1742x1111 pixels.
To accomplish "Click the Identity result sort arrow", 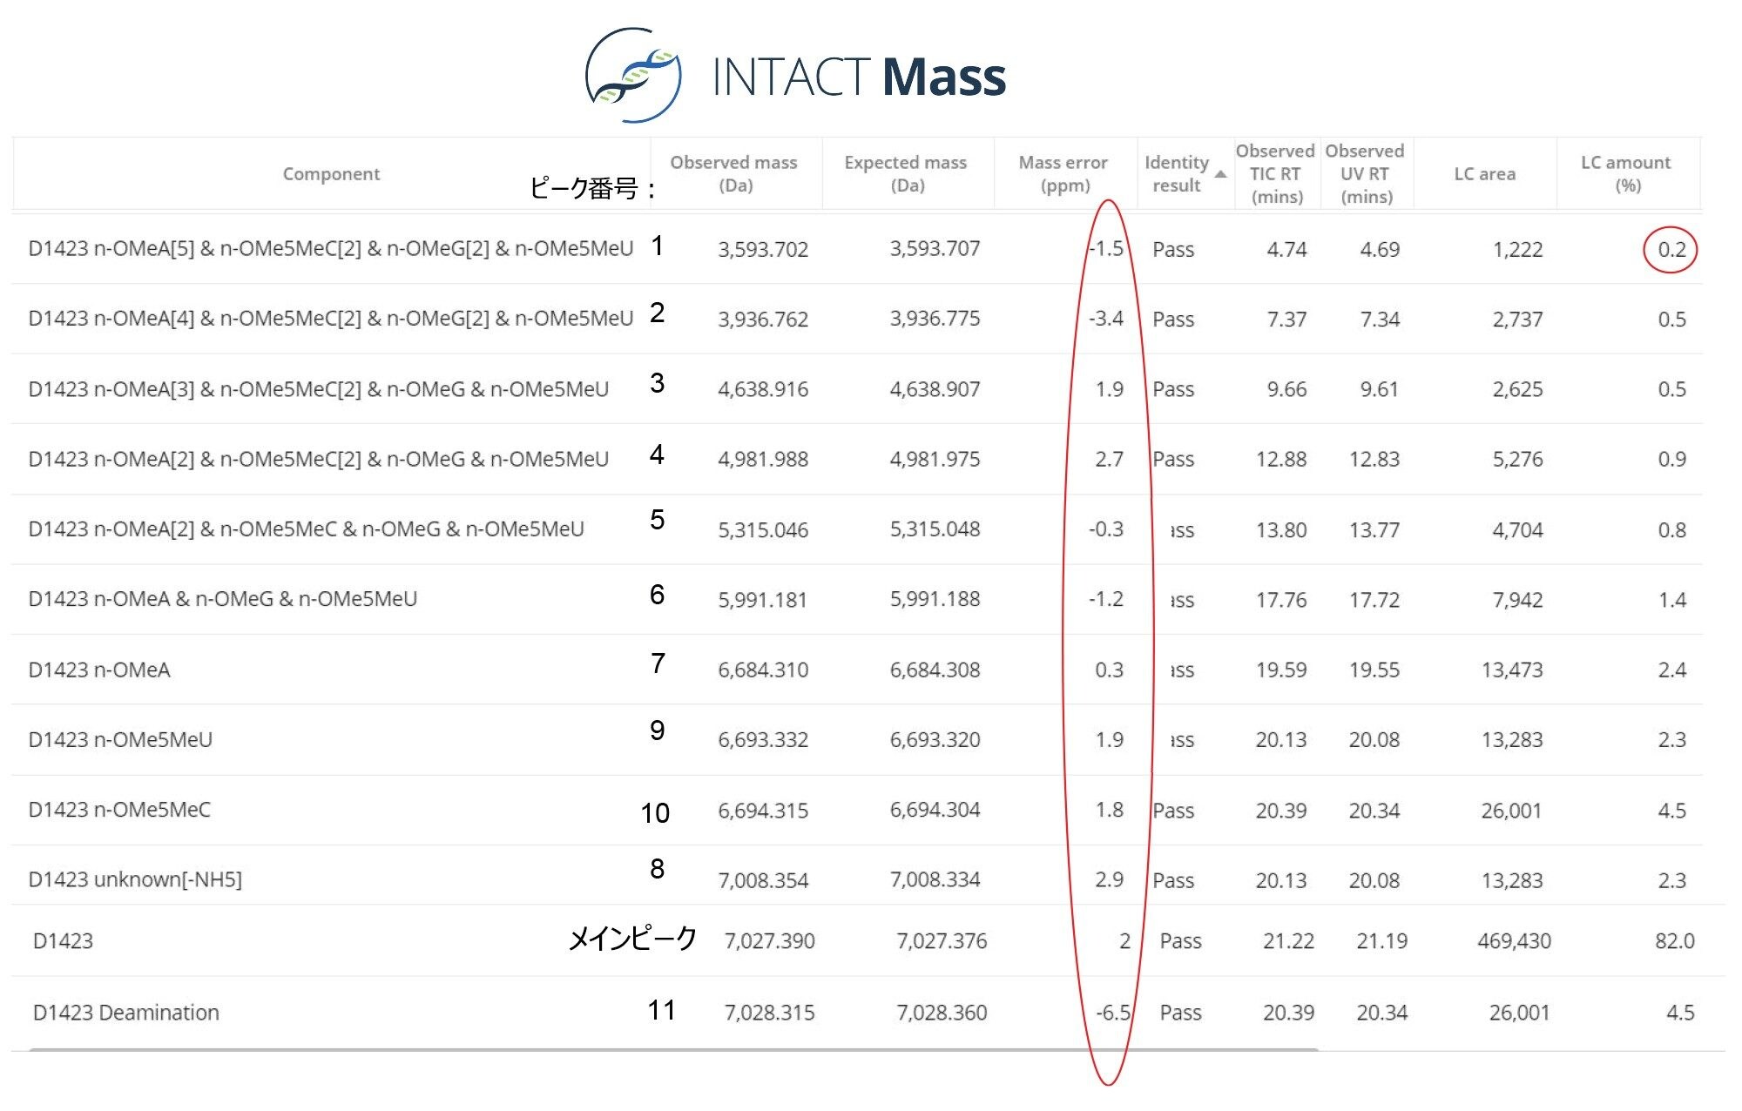I will [1221, 174].
